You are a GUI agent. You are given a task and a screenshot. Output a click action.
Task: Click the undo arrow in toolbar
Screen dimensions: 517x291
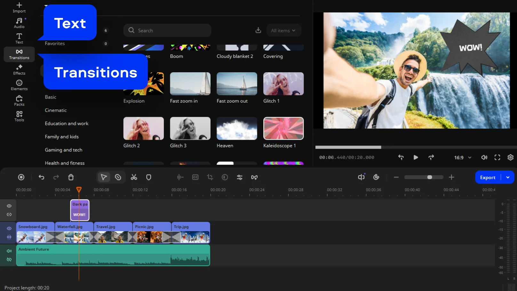point(41,177)
